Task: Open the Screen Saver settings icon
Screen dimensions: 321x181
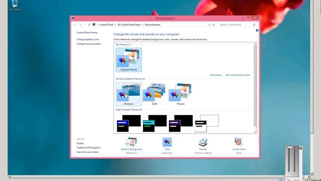Action: tap(239, 142)
